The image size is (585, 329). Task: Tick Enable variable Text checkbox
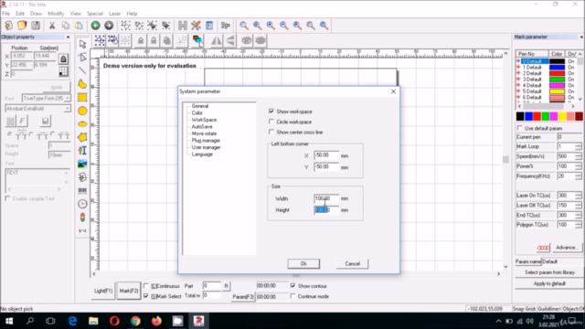tap(7, 198)
